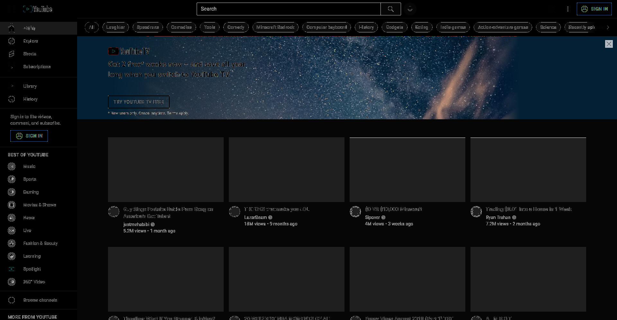617x320 pixels.
Task: Open Explore from the sidebar
Action: pyautogui.click(x=39, y=41)
